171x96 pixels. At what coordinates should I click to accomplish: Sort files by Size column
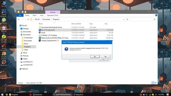106,24
